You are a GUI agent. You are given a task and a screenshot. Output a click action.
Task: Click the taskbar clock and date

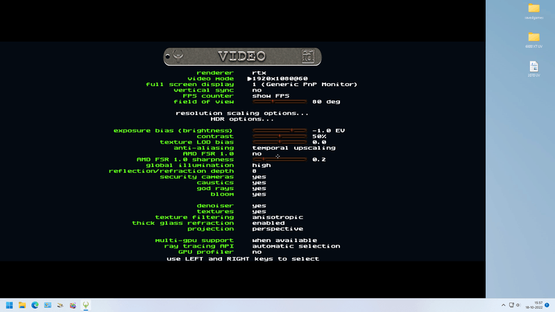click(x=534, y=305)
